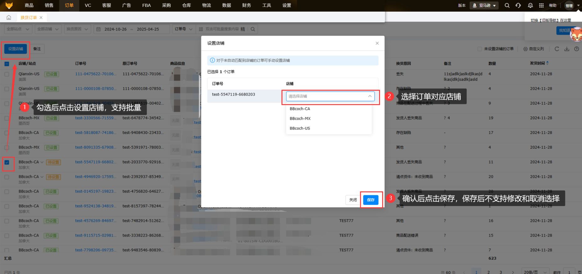Close the 换货订单 tab with its X
The height and width of the screenshot is (274, 582).
point(41,18)
